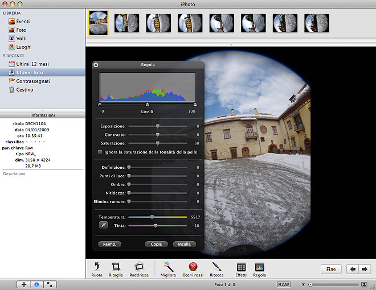Click the bottom zoom slider knob
The width and height of the screenshot is (376, 290).
point(310,284)
